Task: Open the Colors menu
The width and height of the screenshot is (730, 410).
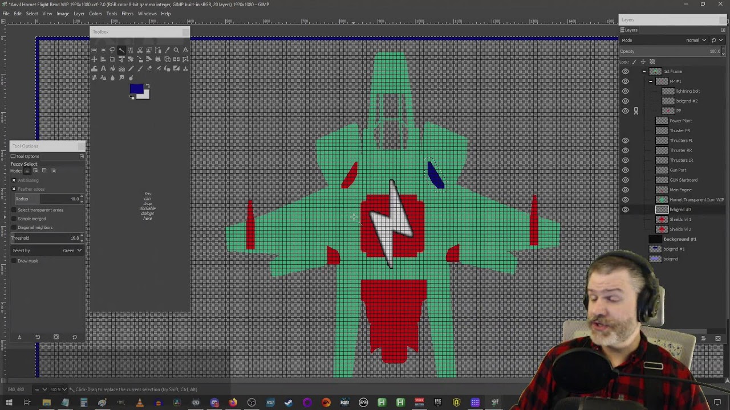Action: coord(95,14)
